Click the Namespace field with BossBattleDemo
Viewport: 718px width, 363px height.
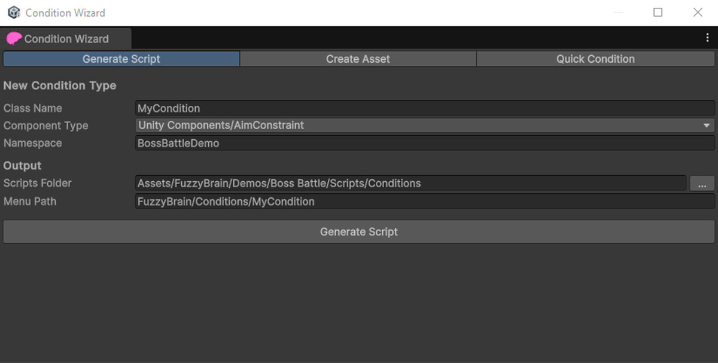(425, 144)
